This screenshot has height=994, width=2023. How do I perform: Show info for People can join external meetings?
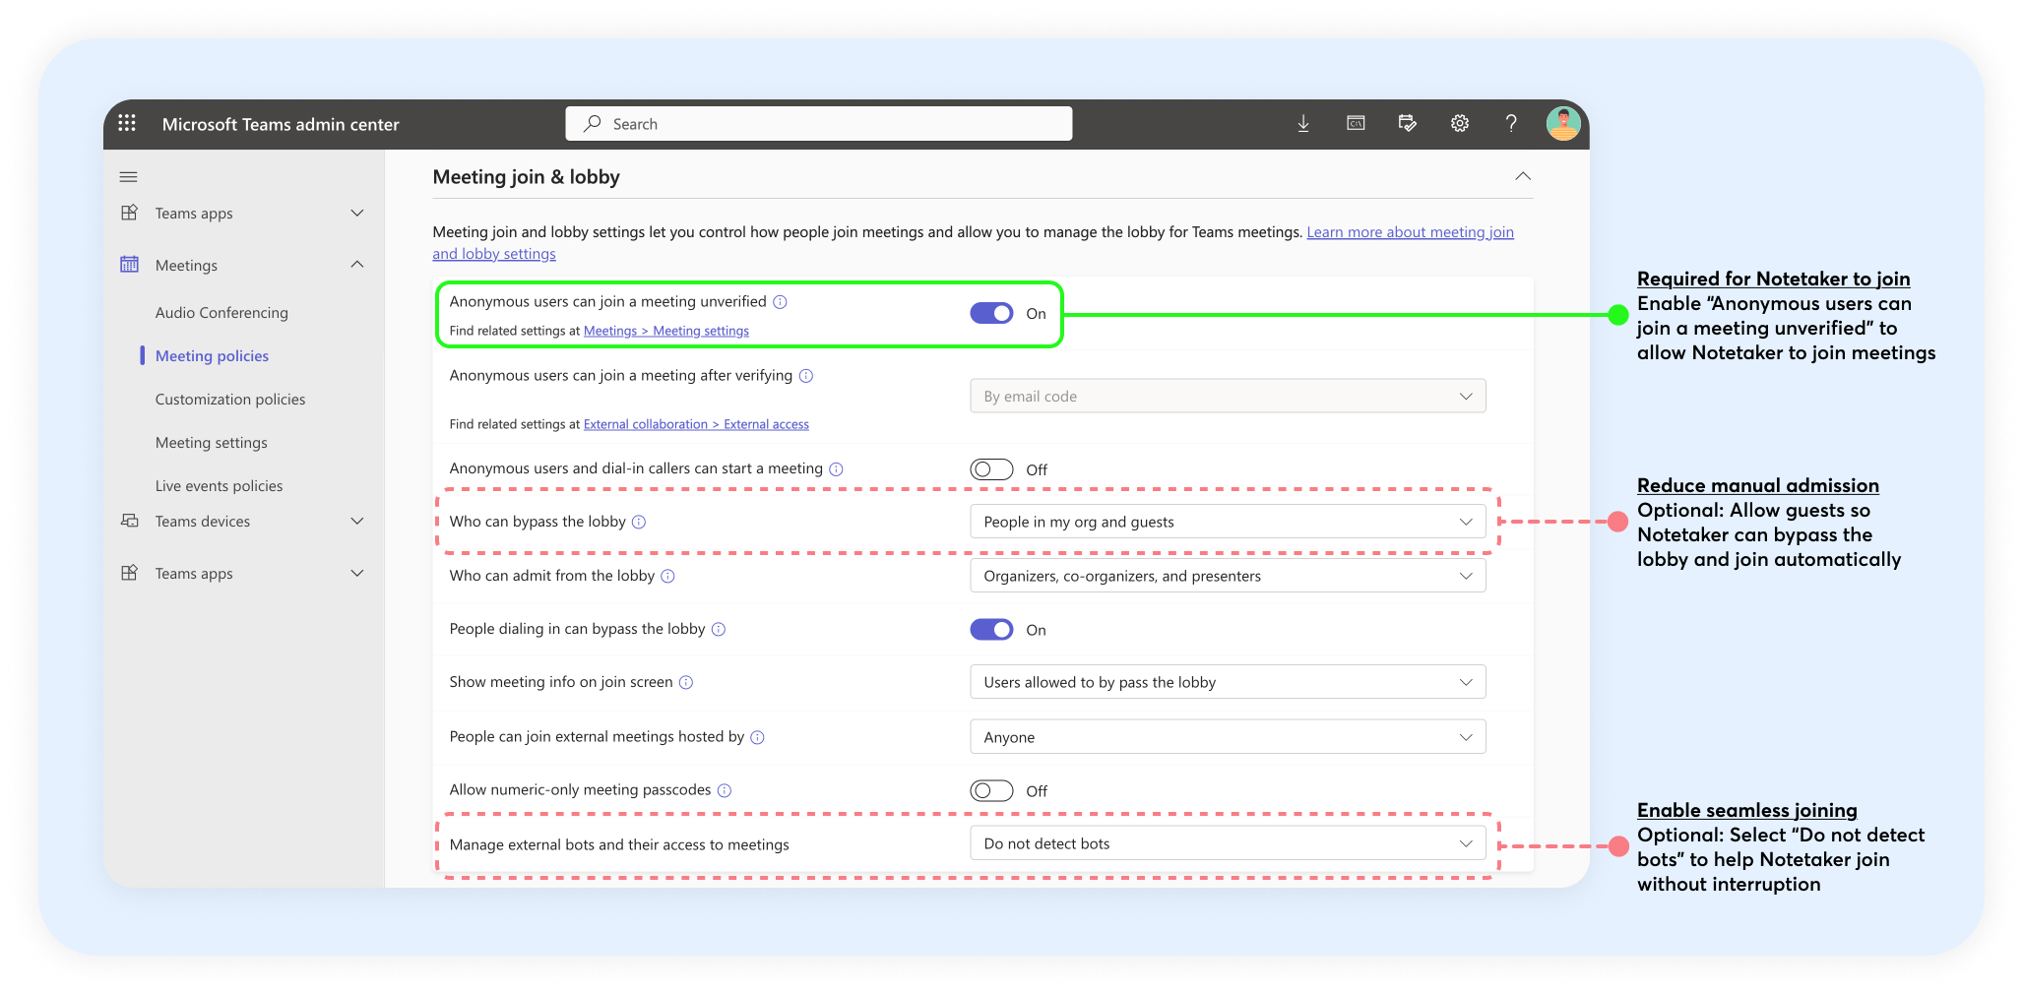coord(757,737)
